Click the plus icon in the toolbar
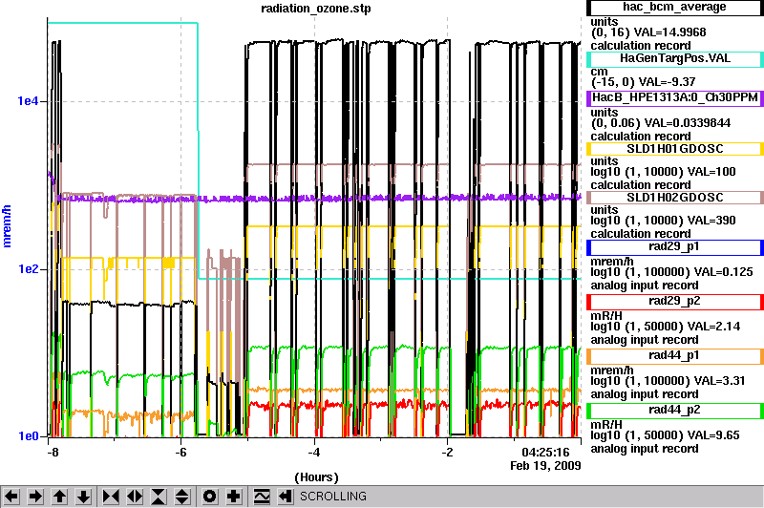 pyautogui.click(x=234, y=497)
